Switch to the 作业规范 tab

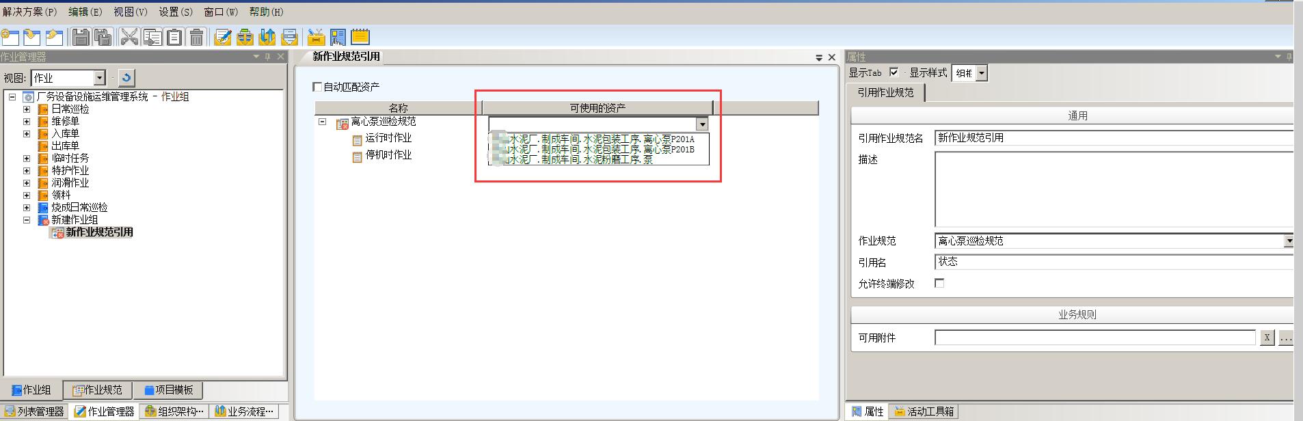98,390
